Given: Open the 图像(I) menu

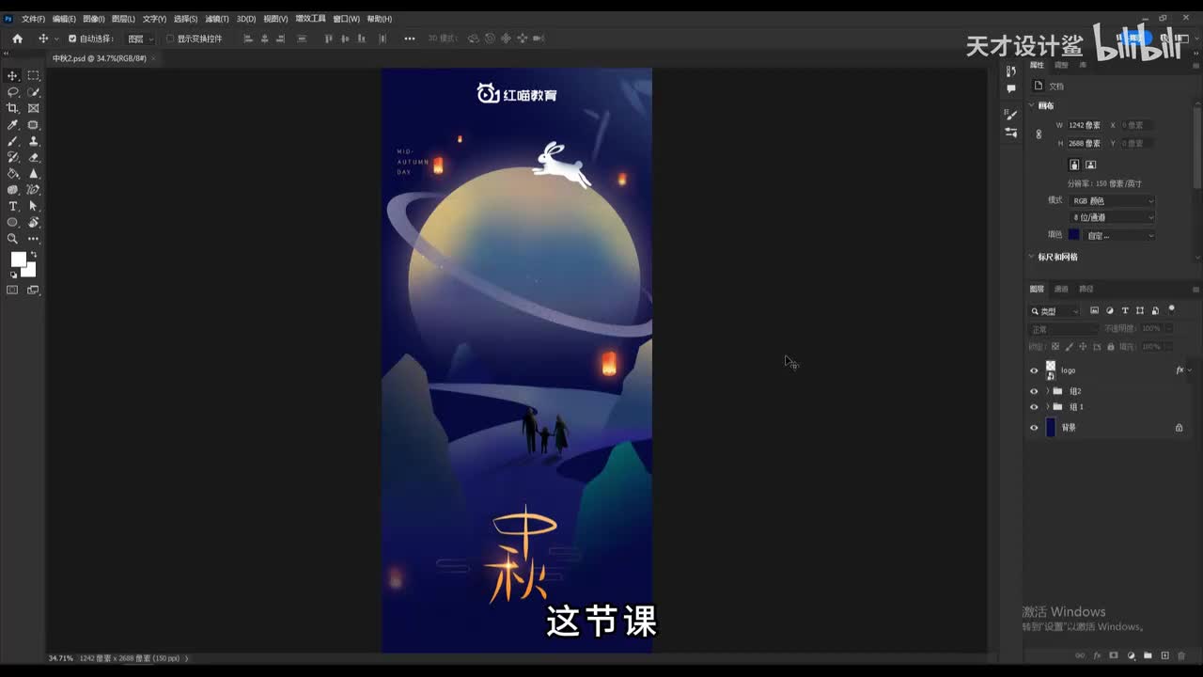Looking at the screenshot, I should (93, 19).
